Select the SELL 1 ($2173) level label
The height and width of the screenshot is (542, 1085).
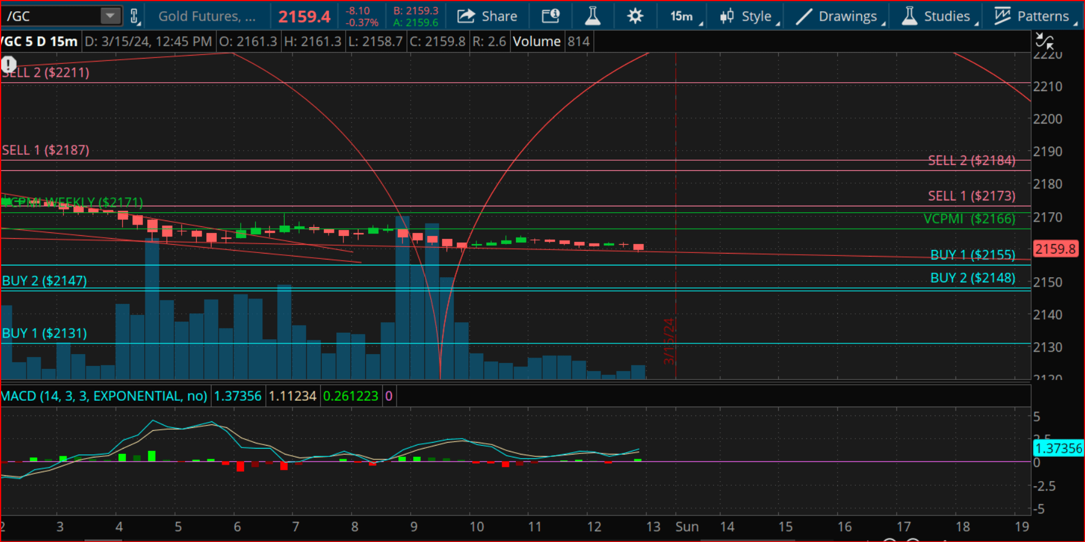tap(972, 196)
